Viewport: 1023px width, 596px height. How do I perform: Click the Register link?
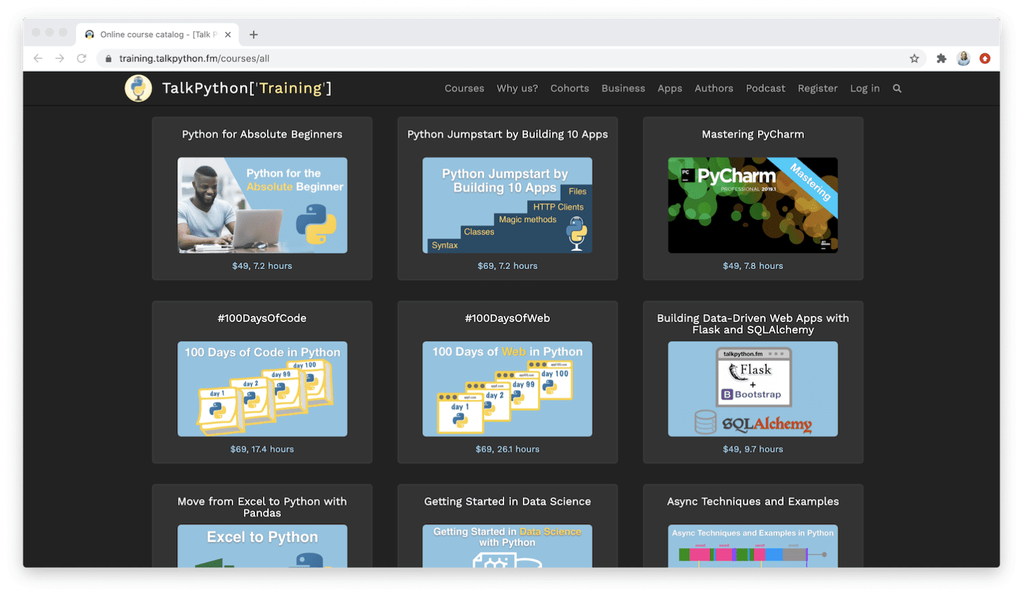(x=817, y=88)
